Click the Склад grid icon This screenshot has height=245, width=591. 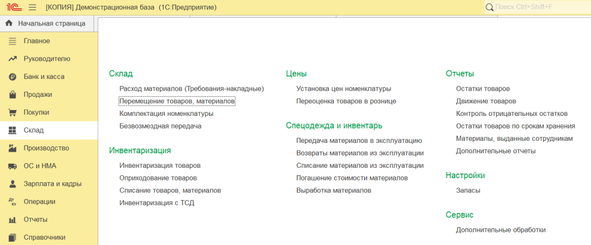pyautogui.click(x=13, y=130)
